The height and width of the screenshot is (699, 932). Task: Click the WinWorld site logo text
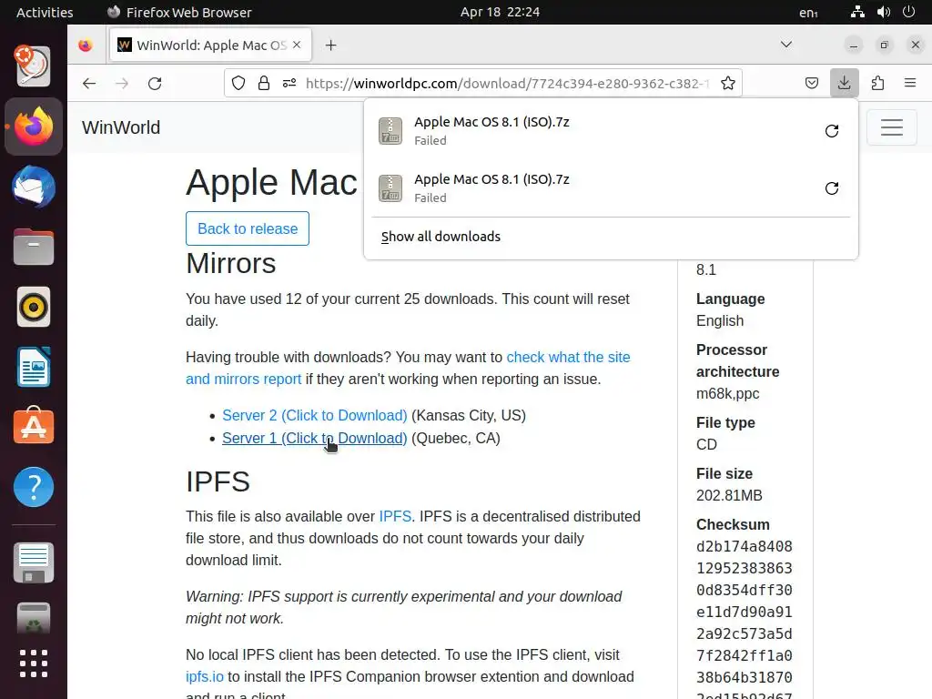(x=121, y=127)
